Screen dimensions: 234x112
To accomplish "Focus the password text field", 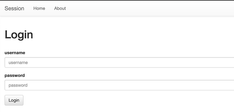I will (119, 85).
